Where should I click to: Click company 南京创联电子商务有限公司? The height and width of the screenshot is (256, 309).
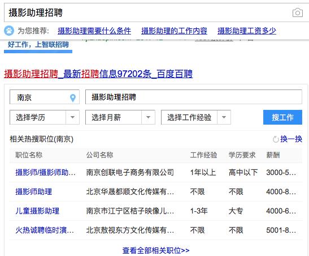point(130,173)
